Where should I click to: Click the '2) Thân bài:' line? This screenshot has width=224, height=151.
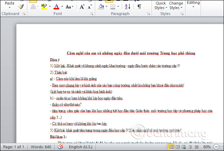pos(58,73)
